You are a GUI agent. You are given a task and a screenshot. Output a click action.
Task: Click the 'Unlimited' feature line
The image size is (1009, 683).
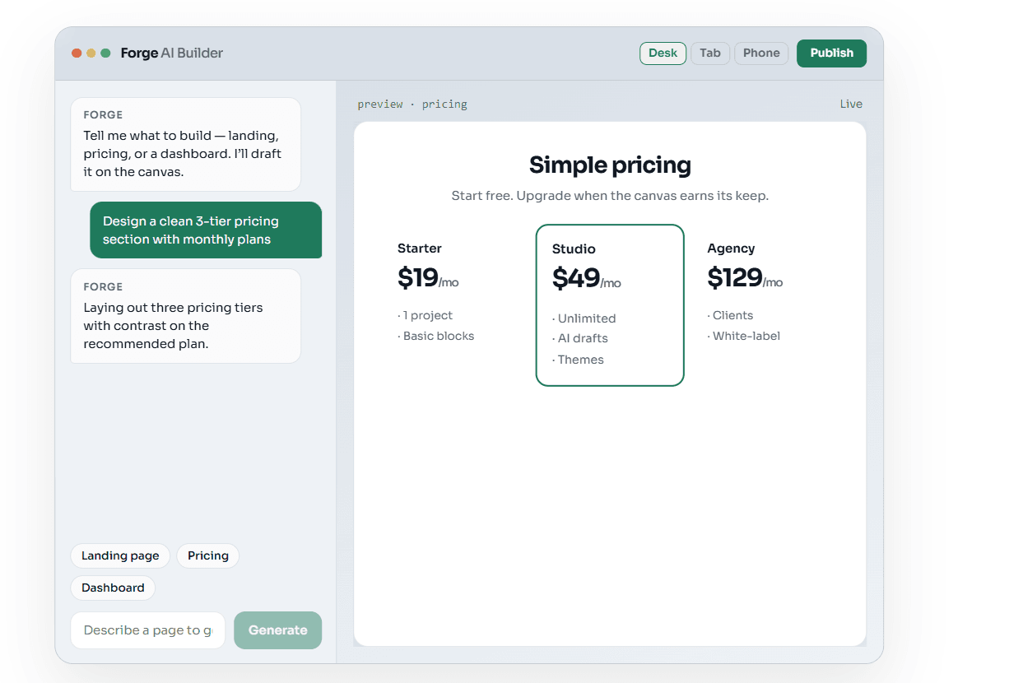pyautogui.click(x=584, y=319)
